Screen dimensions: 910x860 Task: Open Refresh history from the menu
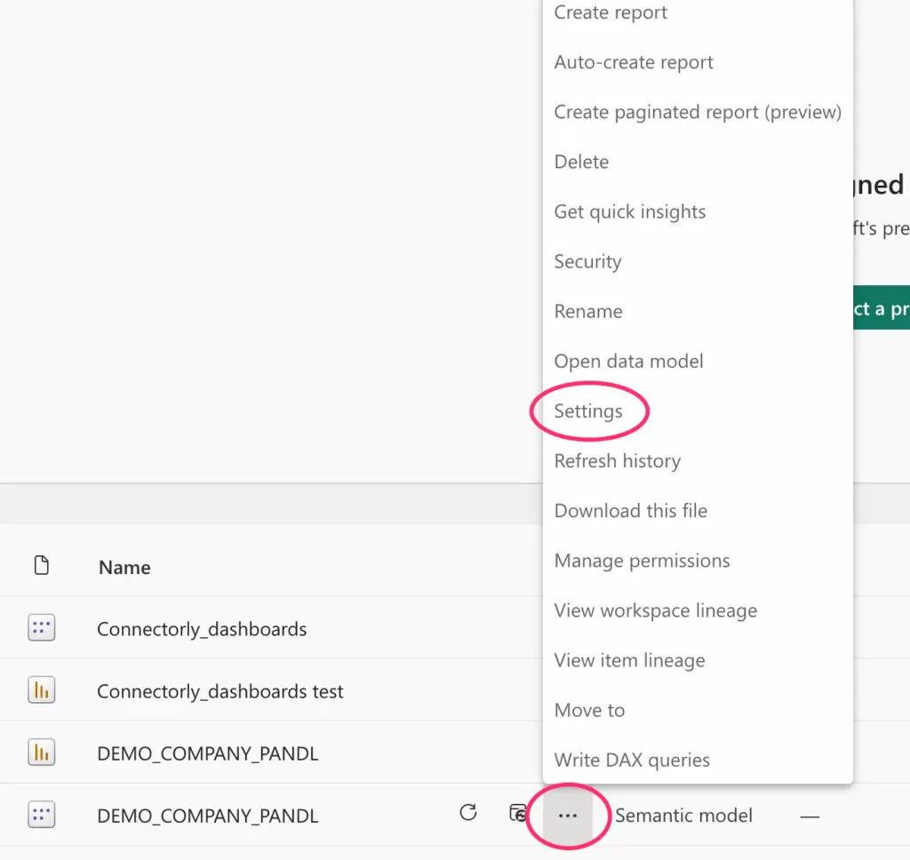click(x=617, y=461)
